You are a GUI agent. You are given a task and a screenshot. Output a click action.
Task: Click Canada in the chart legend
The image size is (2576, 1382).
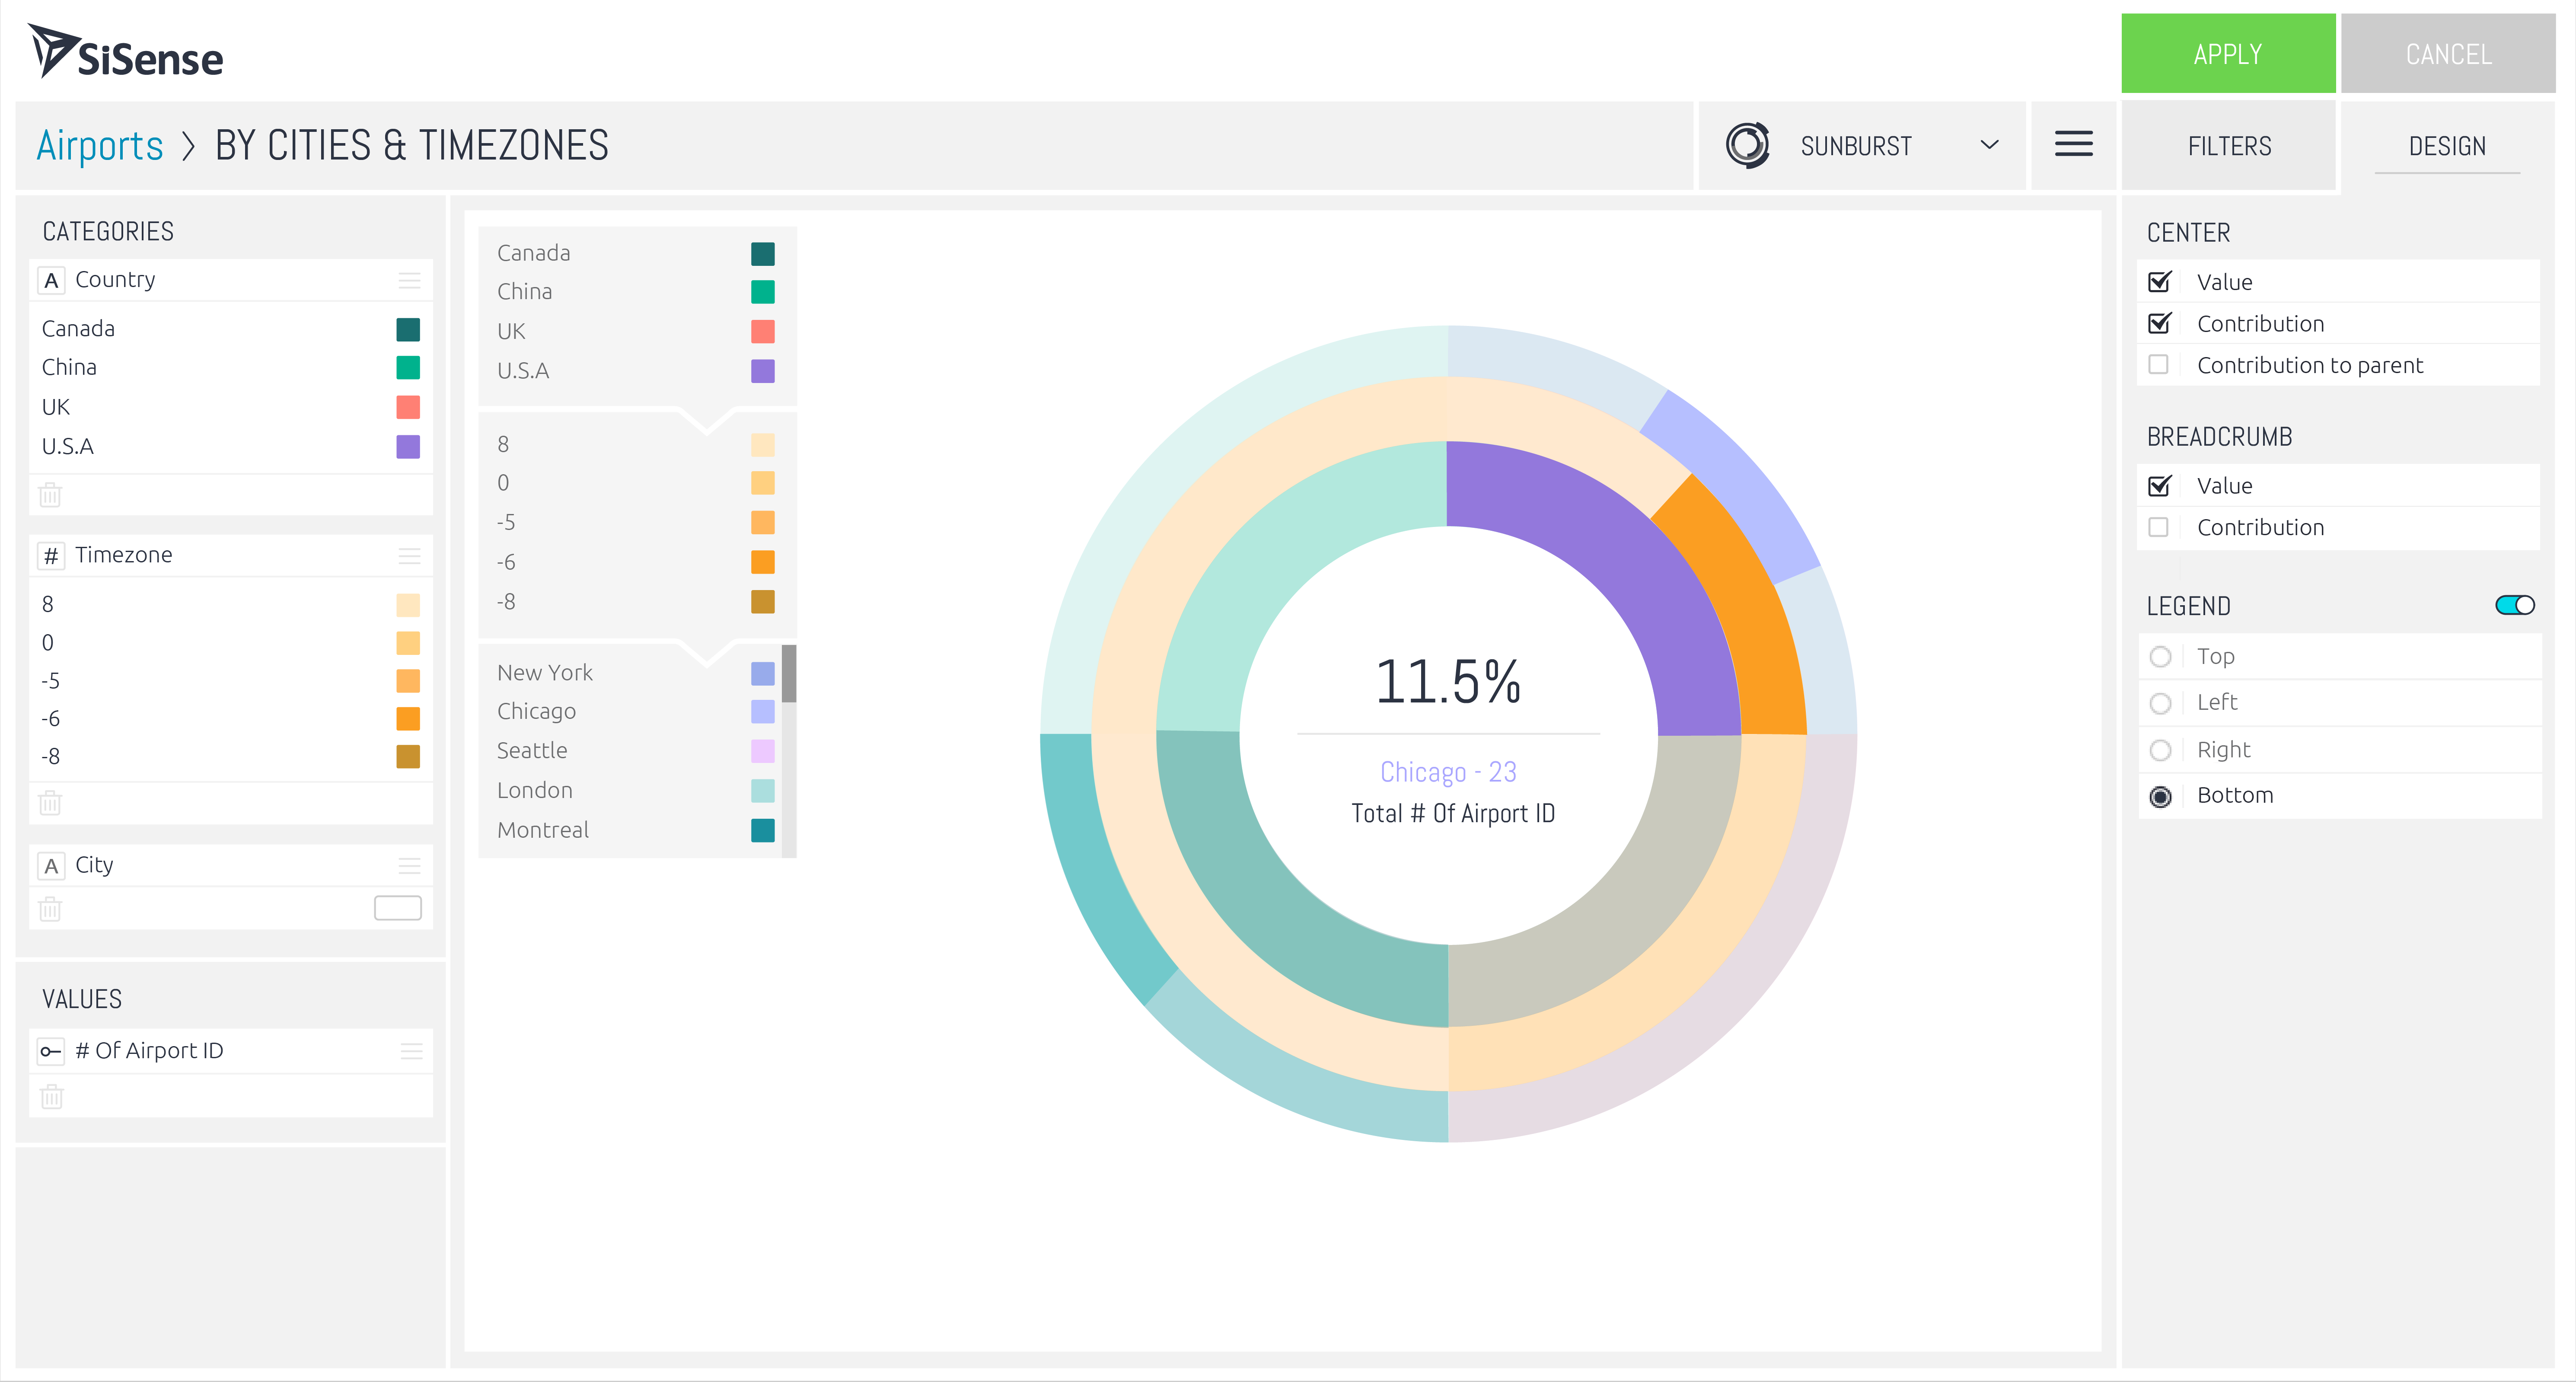pos(534,253)
